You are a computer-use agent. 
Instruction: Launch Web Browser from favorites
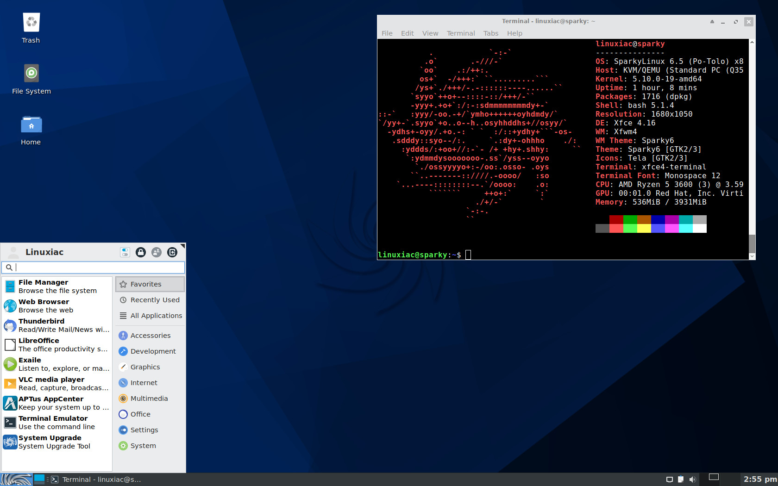[57, 305]
